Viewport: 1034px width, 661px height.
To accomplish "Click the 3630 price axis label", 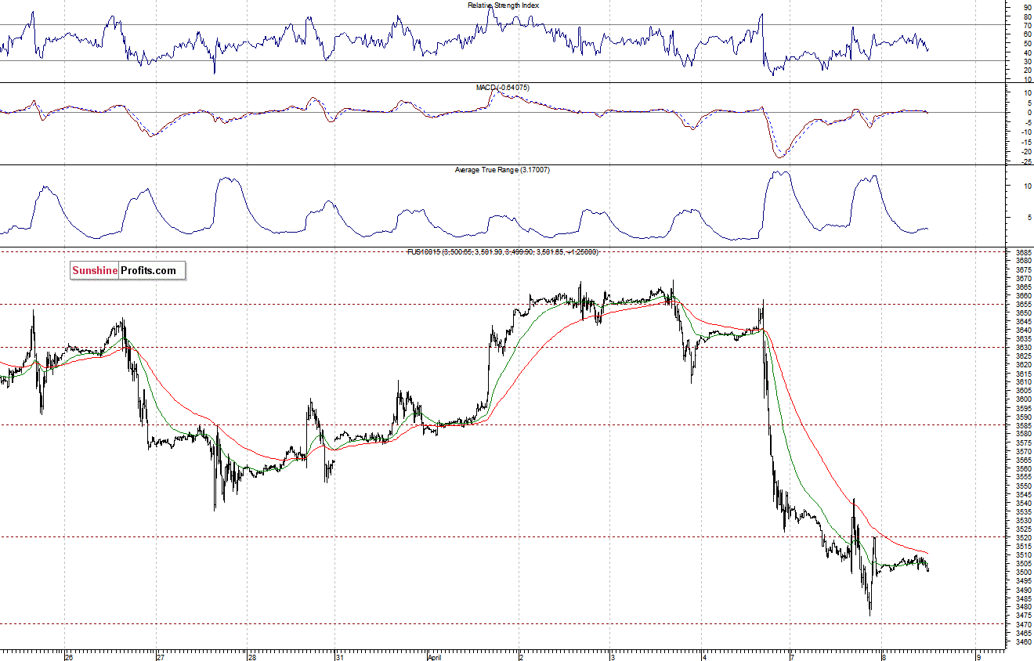I will pyautogui.click(x=1022, y=347).
